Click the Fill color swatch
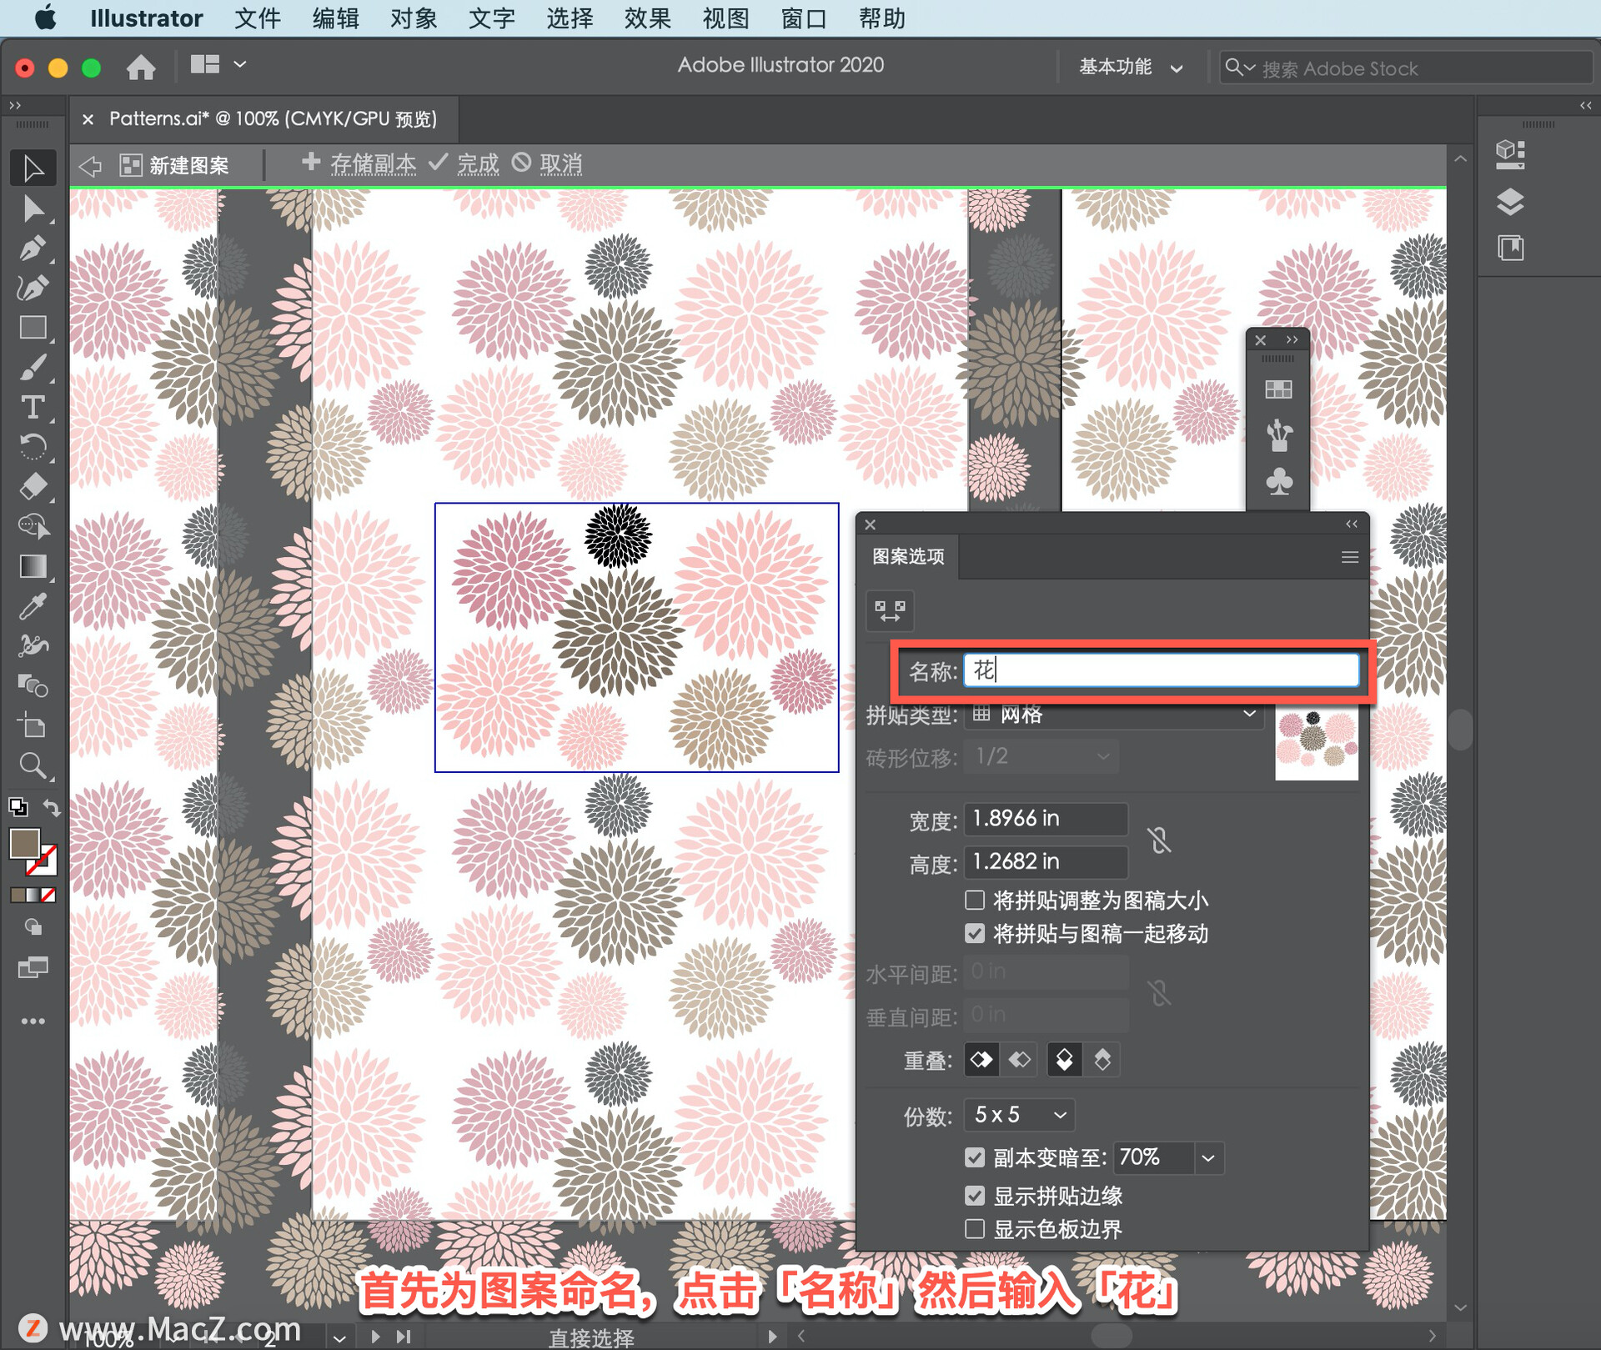 point(24,844)
